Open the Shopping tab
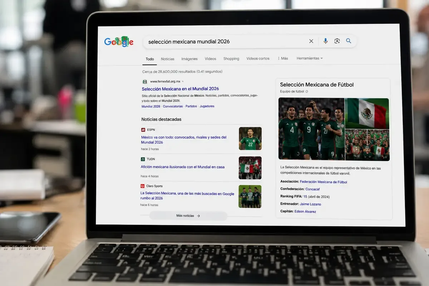429x286 pixels. pyautogui.click(x=231, y=59)
